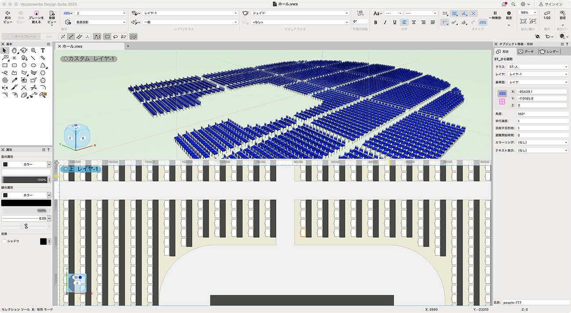Suspend snapping with 一時無効 button
571x313 pixels.
point(495,14)
